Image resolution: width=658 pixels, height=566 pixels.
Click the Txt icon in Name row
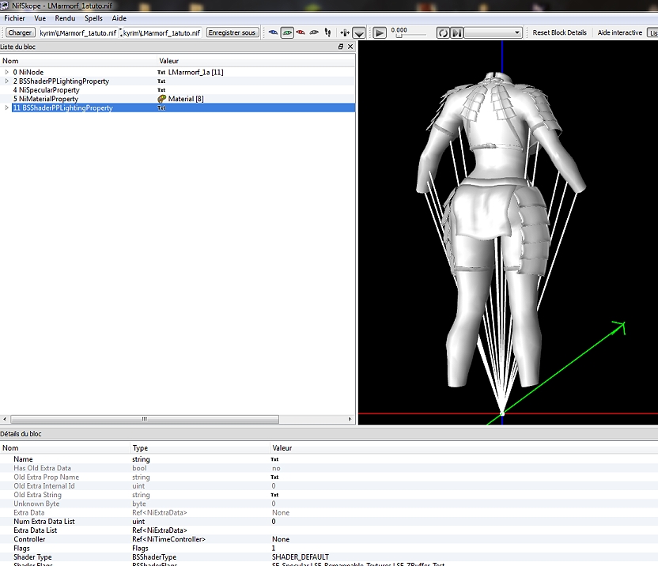click(x=275, y=459)
